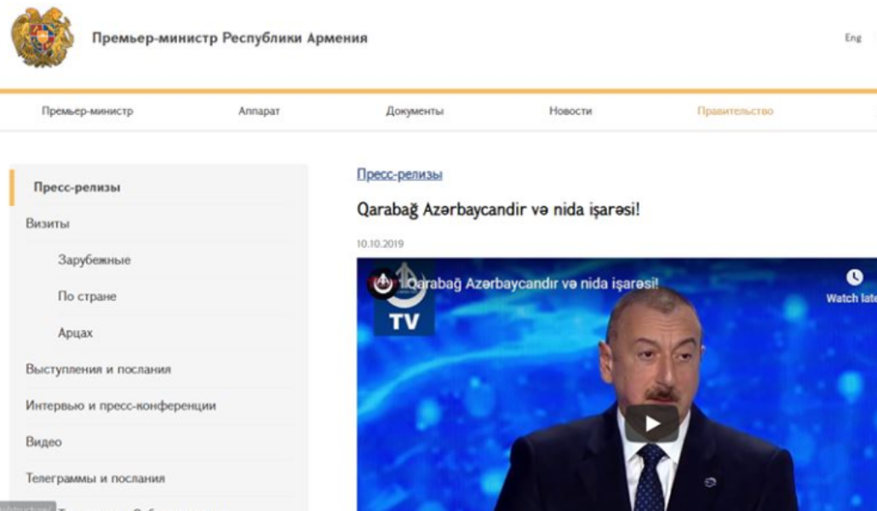Click the Watch later clock icon

pos(854,278)
